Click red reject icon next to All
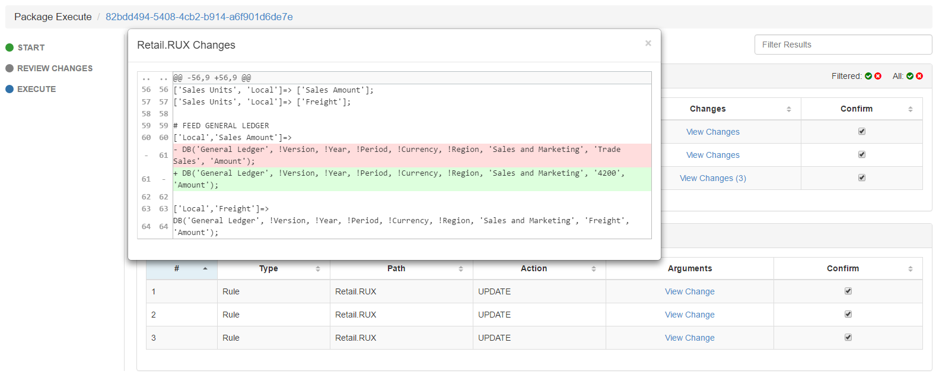The height and width of the screenshot is (387, 939). point(919,76)
